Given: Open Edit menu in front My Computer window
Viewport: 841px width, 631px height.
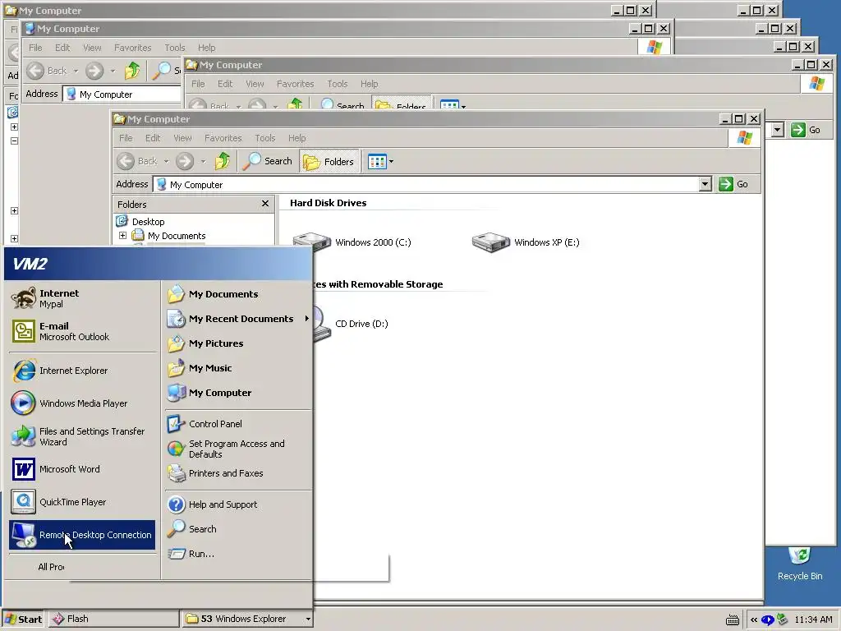Looking at the screenshot, I should click(x=153, y=138).
